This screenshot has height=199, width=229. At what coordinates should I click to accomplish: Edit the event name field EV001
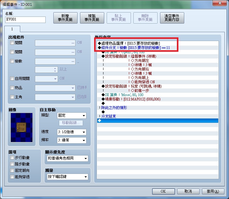pos(25,20)
